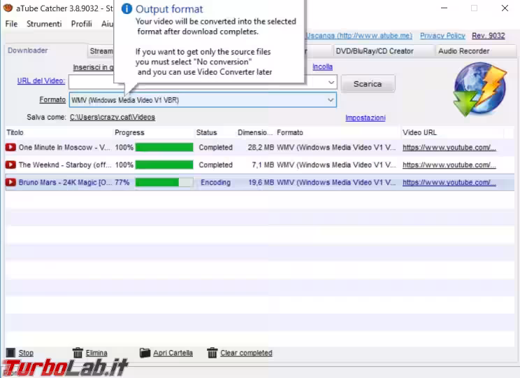The height and width of the screenshot is (378, 520).
Task: Open the Profili menu
Action: (x=81, y=24)
